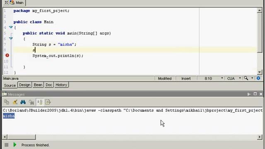Screen dimensions: 265x149
Task: Click the magnifier zoom icon in status bar
Action: click(246, 78)
